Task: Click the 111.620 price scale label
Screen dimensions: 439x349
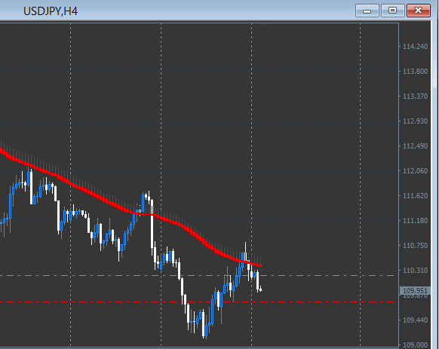Action: point(415,196)
